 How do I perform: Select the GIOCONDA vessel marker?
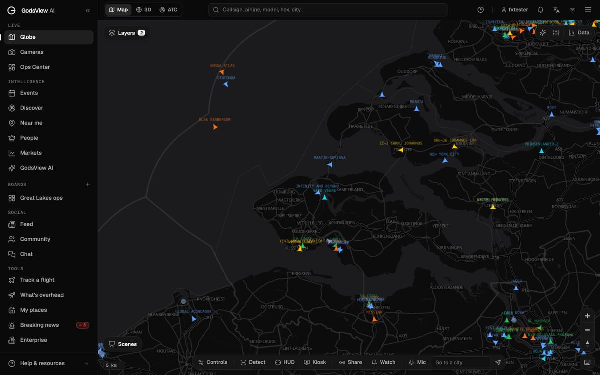[226, 84]
